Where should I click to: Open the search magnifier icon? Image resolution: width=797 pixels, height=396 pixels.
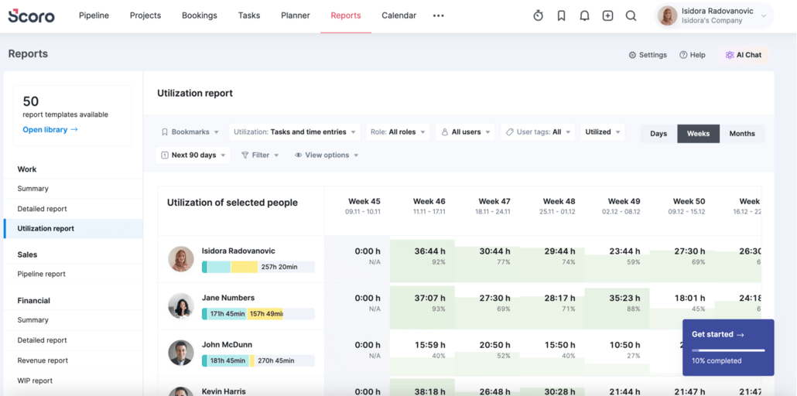631,15
